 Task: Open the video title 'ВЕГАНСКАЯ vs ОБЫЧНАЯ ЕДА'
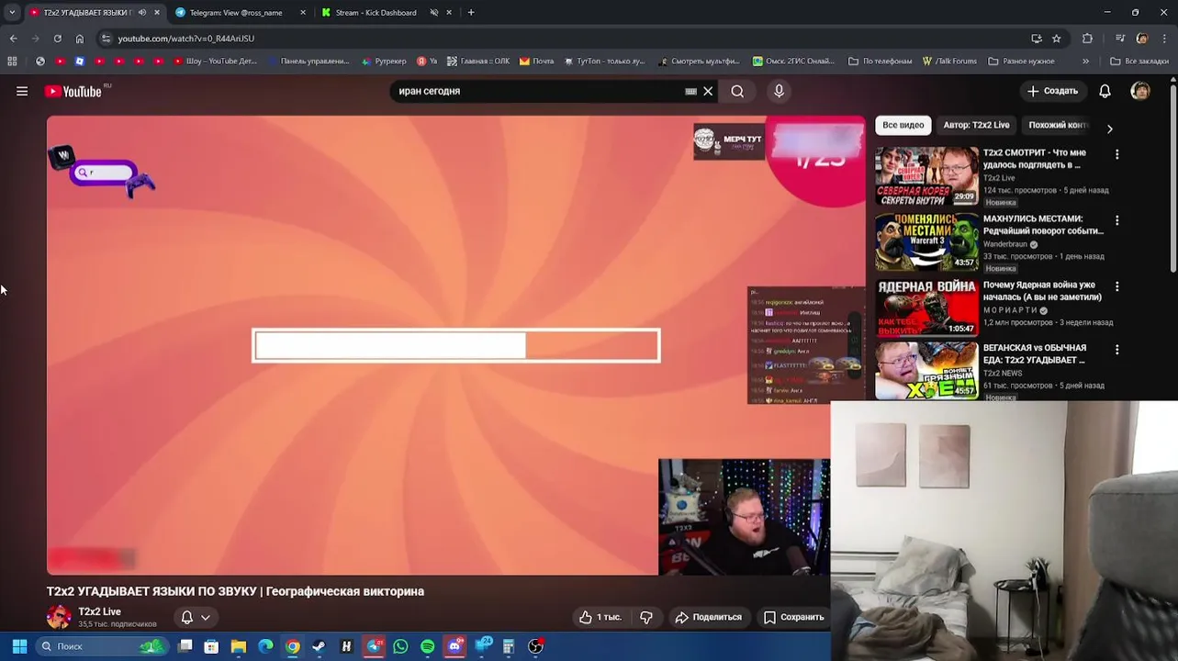1035,353
